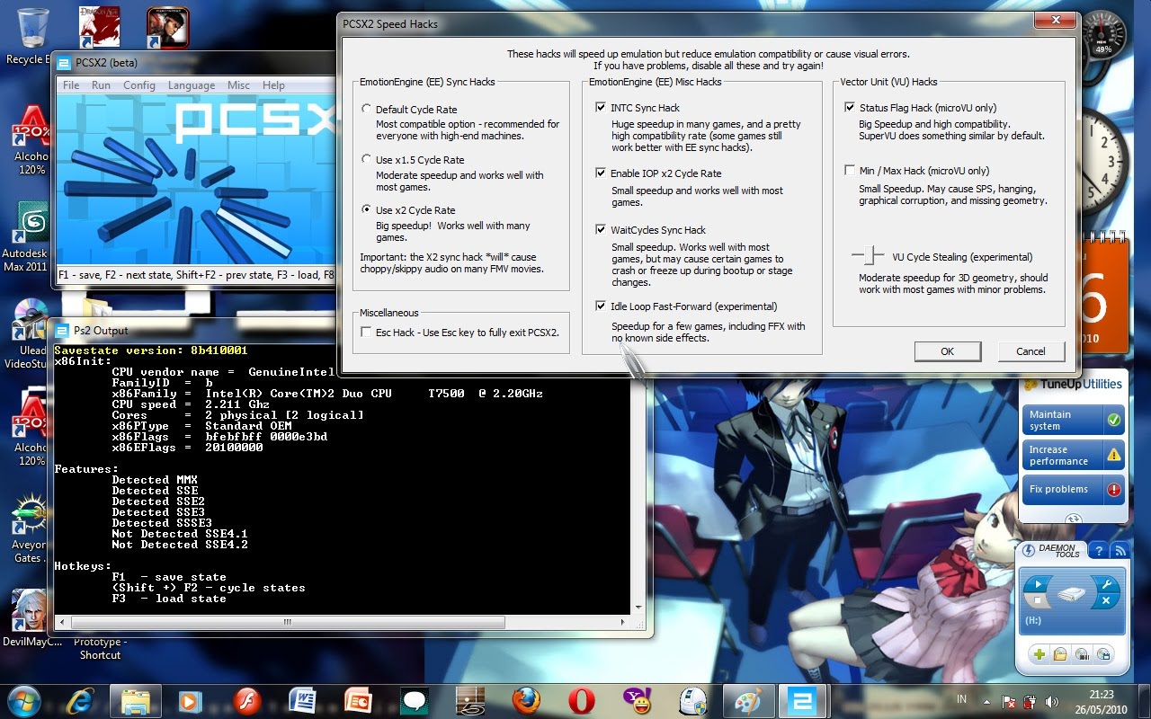
Task: Open Microsoft Word from the taskbar
Action: [x=302, y=700]
